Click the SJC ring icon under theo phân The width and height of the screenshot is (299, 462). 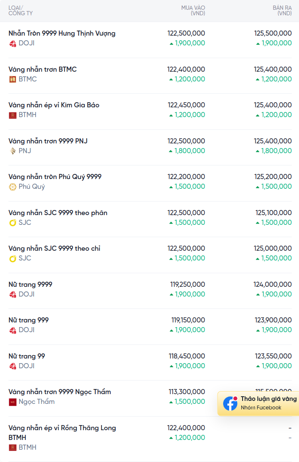13,223
